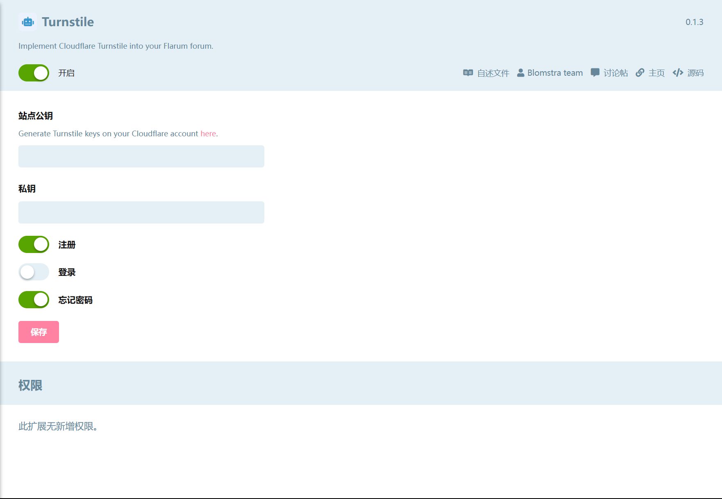Toggle the 开启 extension switch off
Image resolution: width=722 pixels, height=499 pixels.
tap(34, 73)
